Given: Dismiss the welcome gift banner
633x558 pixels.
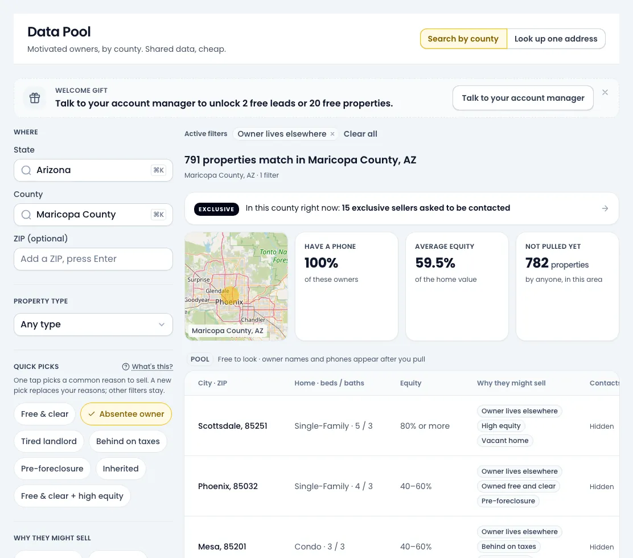Looking at the screenshot, I should click(605, 92).
